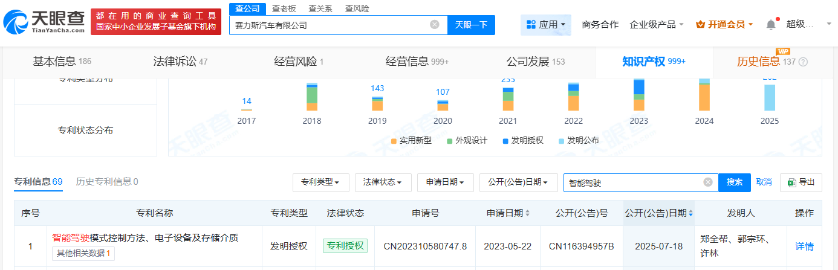Click the crown icon by 开通会员

coord(701,25)
